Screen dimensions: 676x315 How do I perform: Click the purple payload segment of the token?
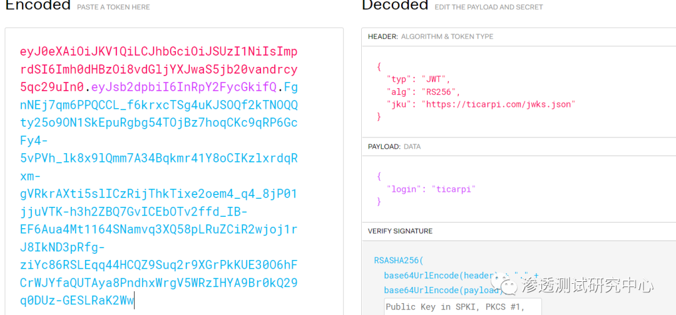pyautogui.click(x=185, y=87)
